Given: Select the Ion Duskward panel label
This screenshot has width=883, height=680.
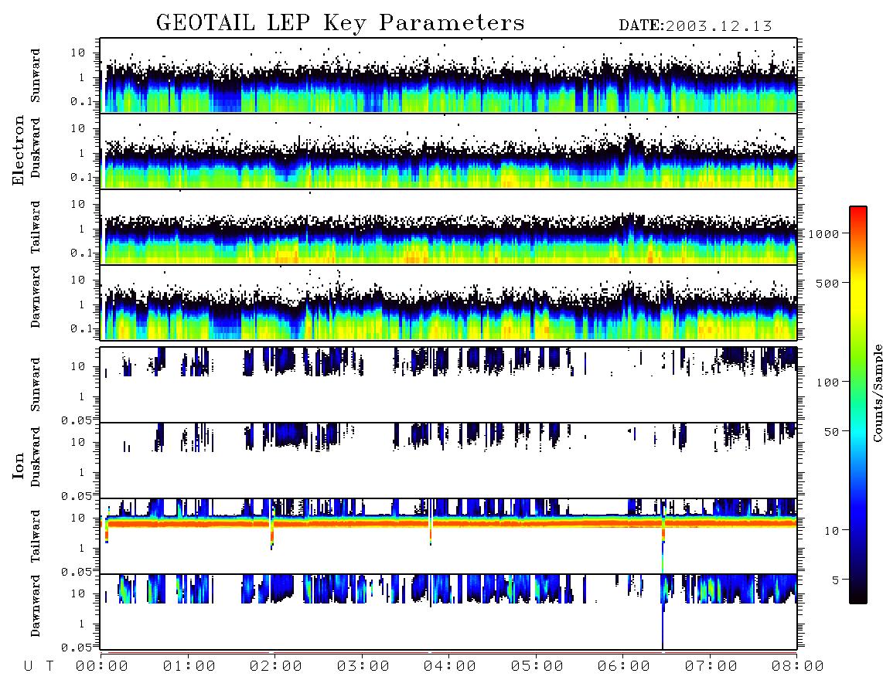Looking at the screenshot, I should coord(36,457).
